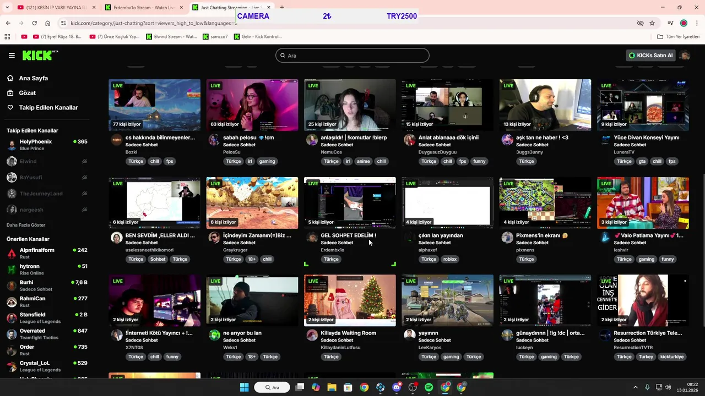The image size is (705, 396).
Task: Open PelosSu sabah pelosu stream thumbnail
Action: click(x=252, y=105)
